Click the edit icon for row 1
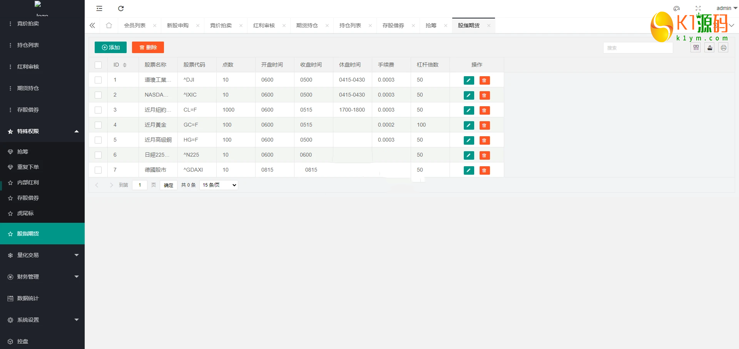Image resolution: width=739 pixels, height=349 pixels. (469, 80)
